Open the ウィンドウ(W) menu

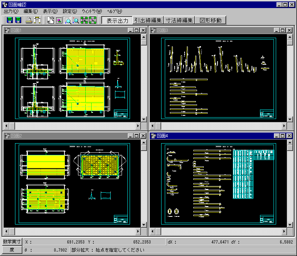point(92,11)
